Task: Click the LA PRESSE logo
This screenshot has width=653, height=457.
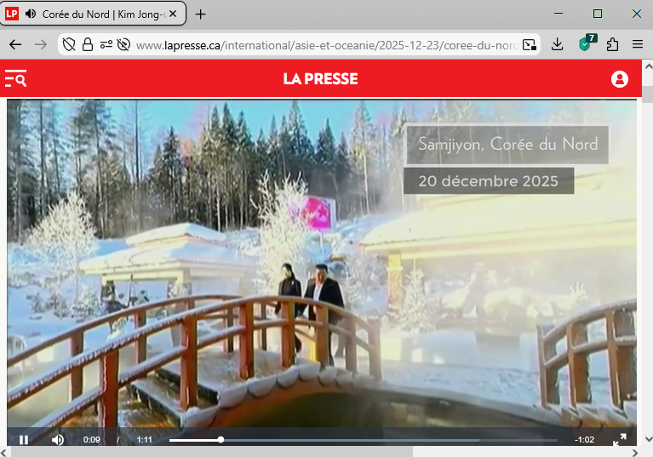Action: click(x=320, y=78)
